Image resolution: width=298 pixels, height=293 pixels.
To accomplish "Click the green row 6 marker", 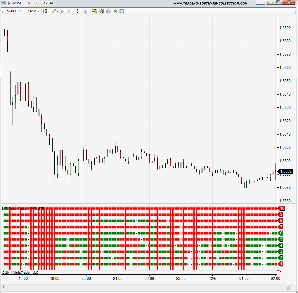I will [281, 233].
